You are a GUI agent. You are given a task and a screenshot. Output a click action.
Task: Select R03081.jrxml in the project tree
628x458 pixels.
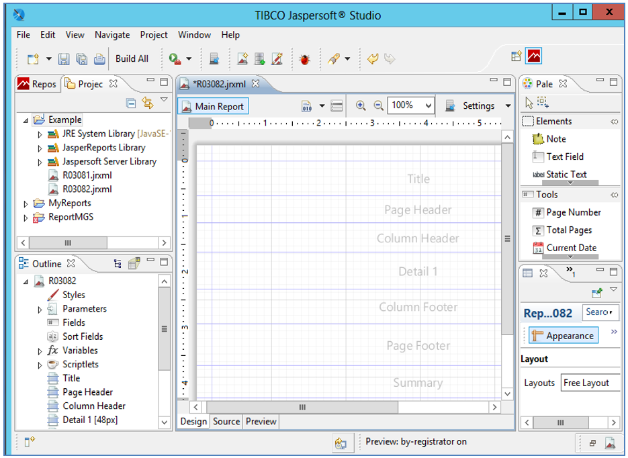(80, 175)
